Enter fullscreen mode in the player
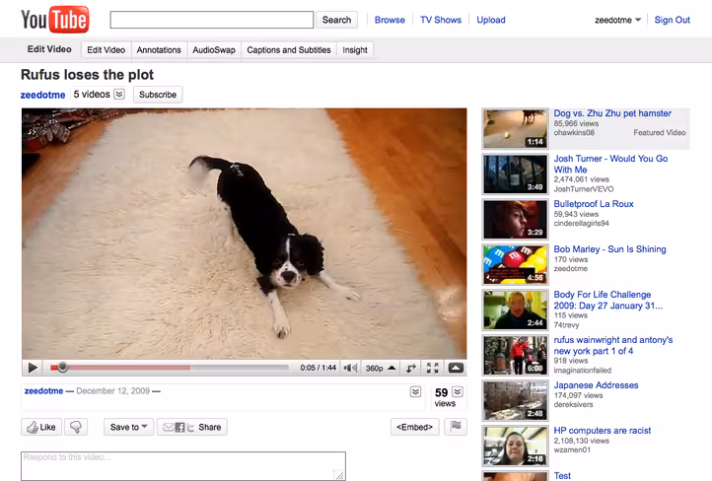 point(433,368)
